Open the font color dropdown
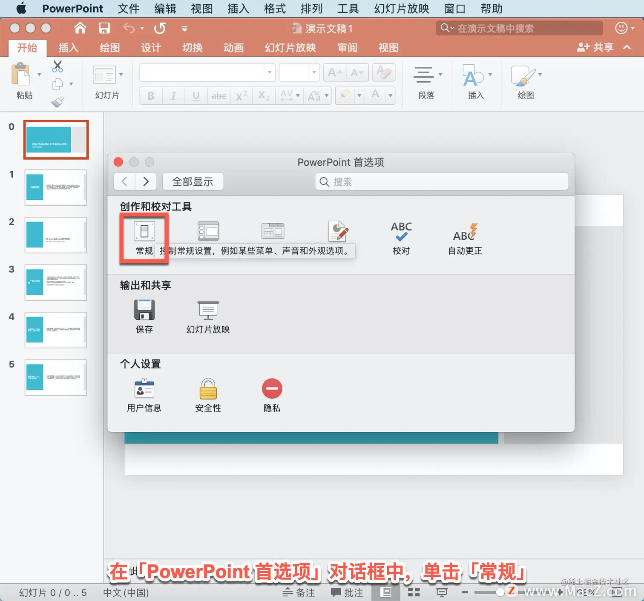The width and height of the screenshot is (644, 601). 390,96
